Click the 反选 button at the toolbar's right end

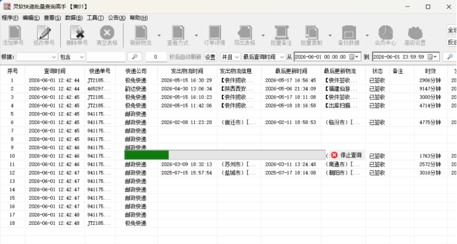click(452, 42)
